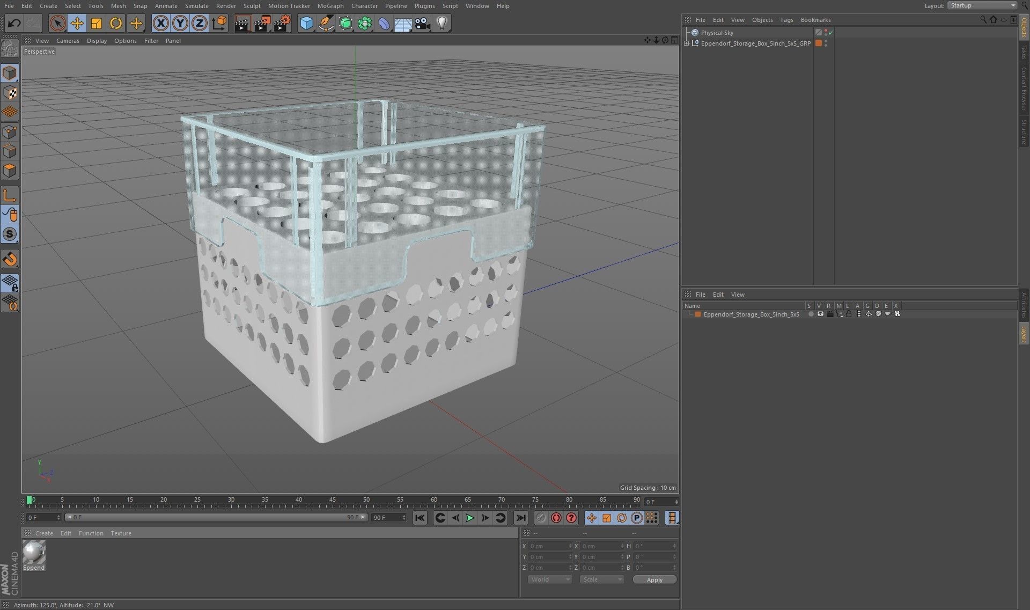
Task: Click Render View clapperboard icon
Action: [242, 23]
